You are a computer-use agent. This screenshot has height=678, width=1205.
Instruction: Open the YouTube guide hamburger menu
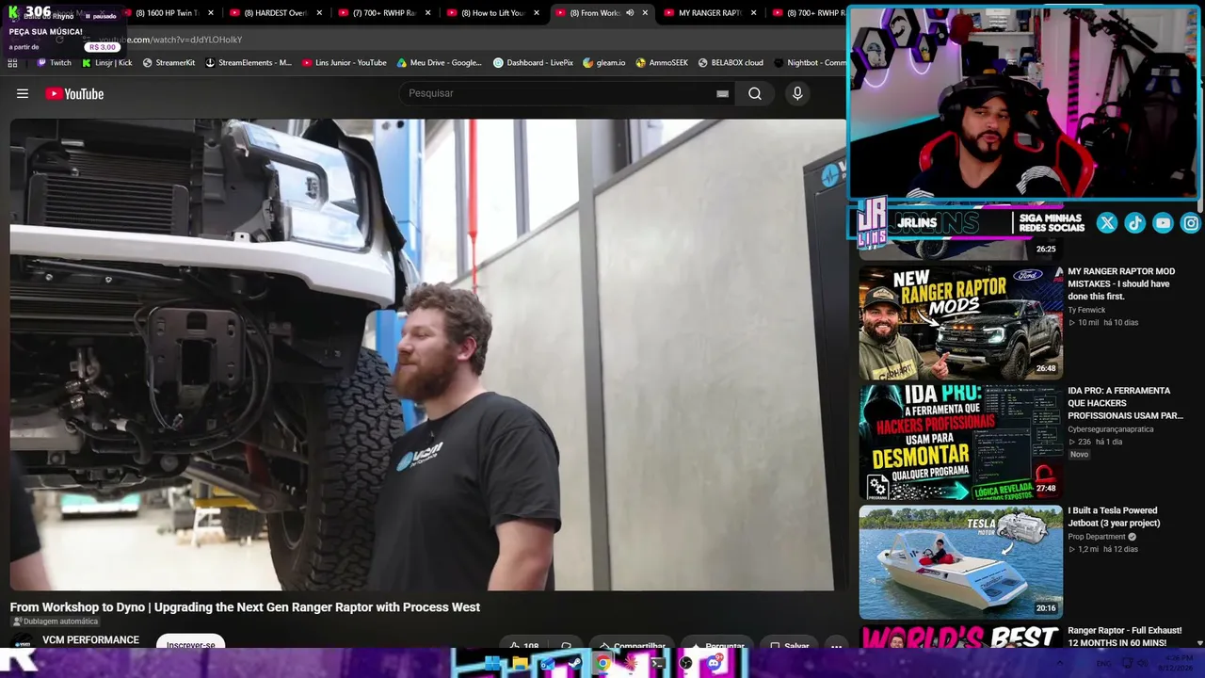(x=23, y=93)
